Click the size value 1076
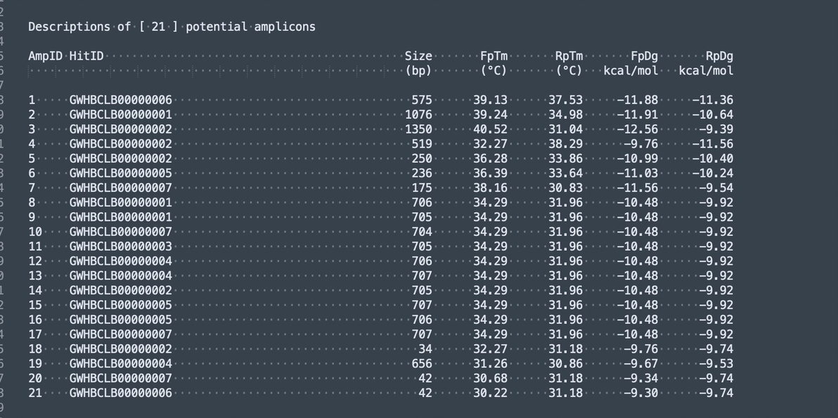The width and height of the screenshot is (838, 418). pos(418,115)
